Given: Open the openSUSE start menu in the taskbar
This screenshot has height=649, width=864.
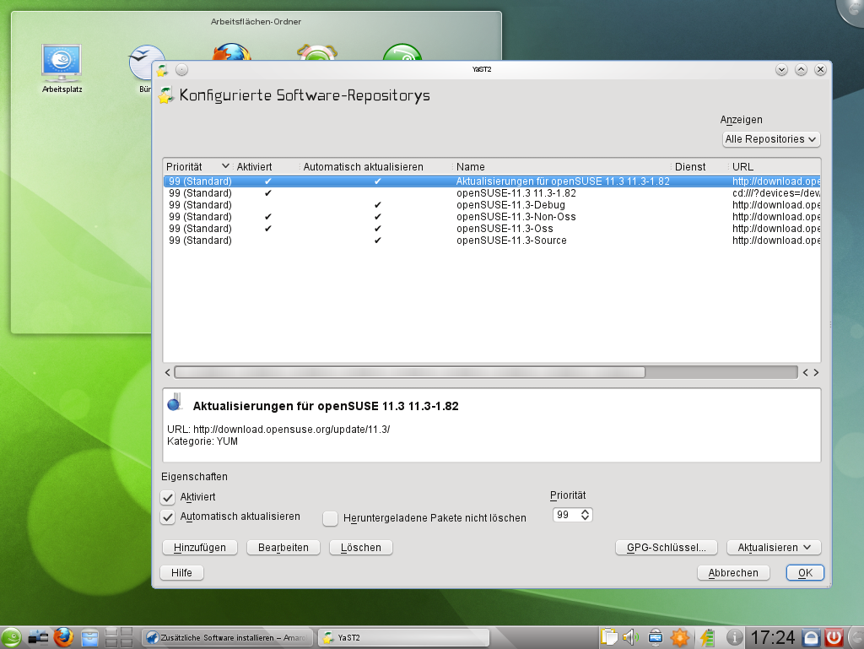Looking at the screenshot, I should [x=12, y=637].
